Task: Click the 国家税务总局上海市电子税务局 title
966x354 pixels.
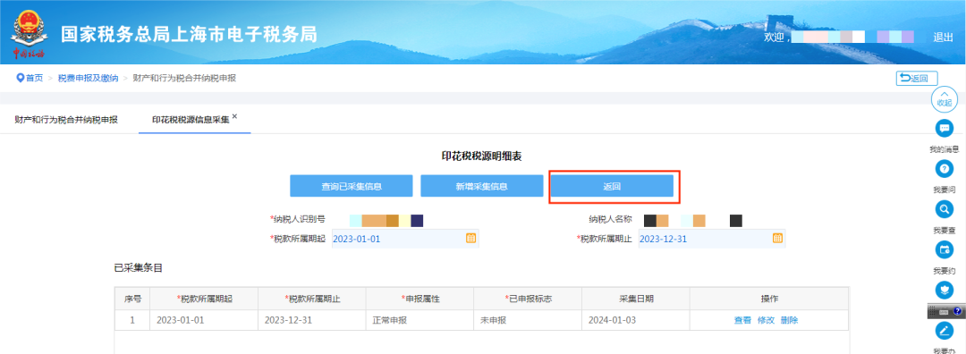Action: click(189, 35)
